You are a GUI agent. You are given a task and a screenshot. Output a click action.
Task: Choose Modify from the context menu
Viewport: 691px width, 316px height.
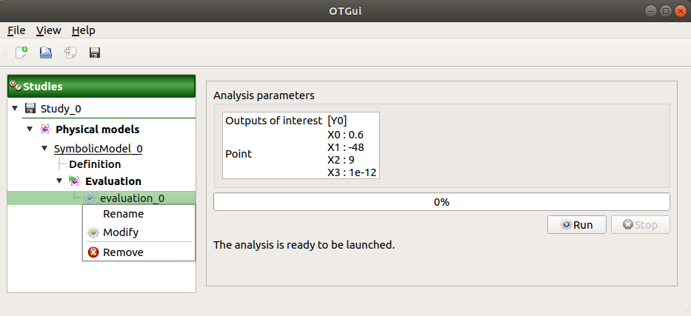[120, 232]
